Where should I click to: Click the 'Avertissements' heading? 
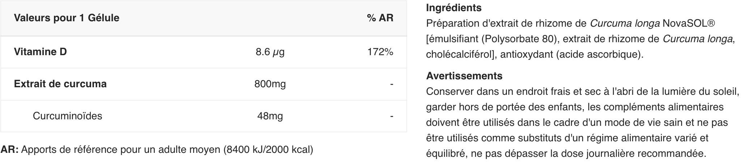(464, 76)
